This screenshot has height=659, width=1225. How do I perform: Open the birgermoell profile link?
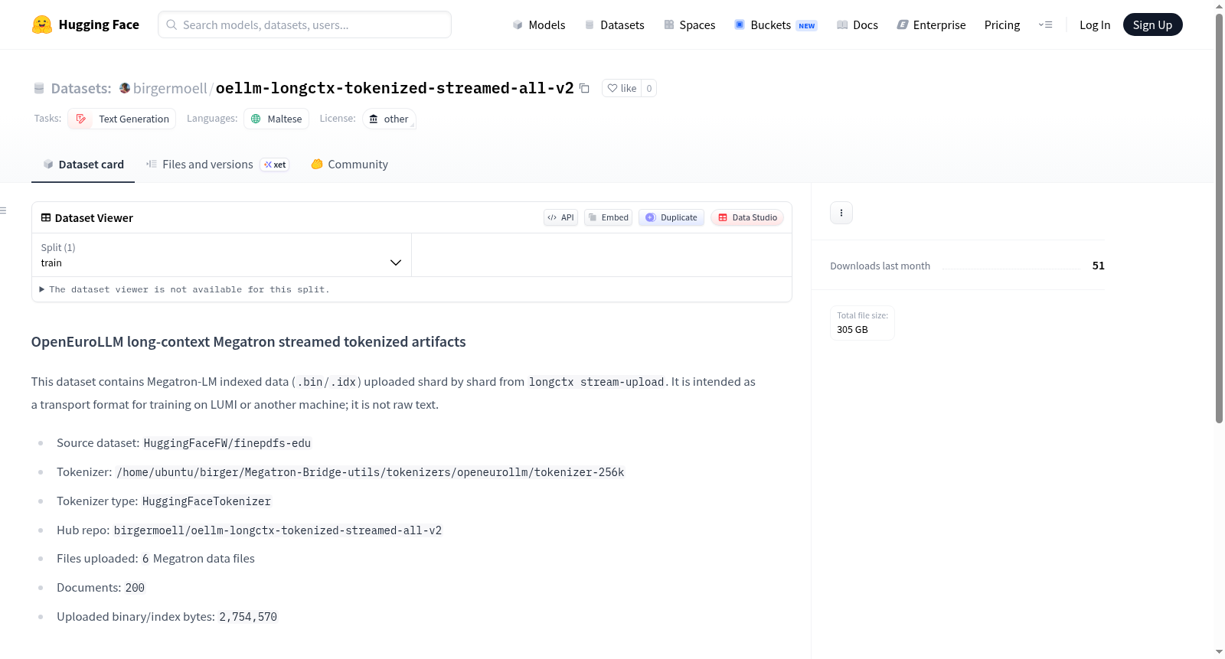coord(170,88)
